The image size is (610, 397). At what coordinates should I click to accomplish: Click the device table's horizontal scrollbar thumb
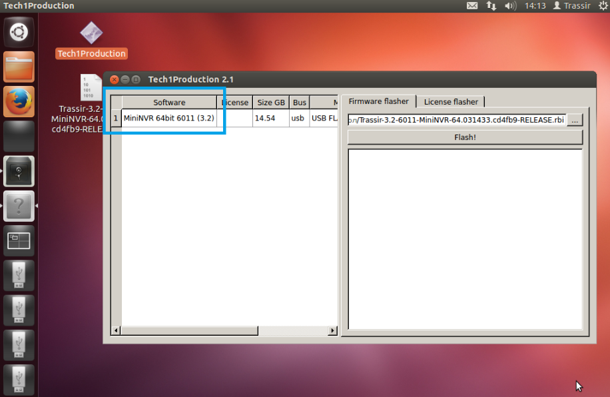(x=189, y=330)
